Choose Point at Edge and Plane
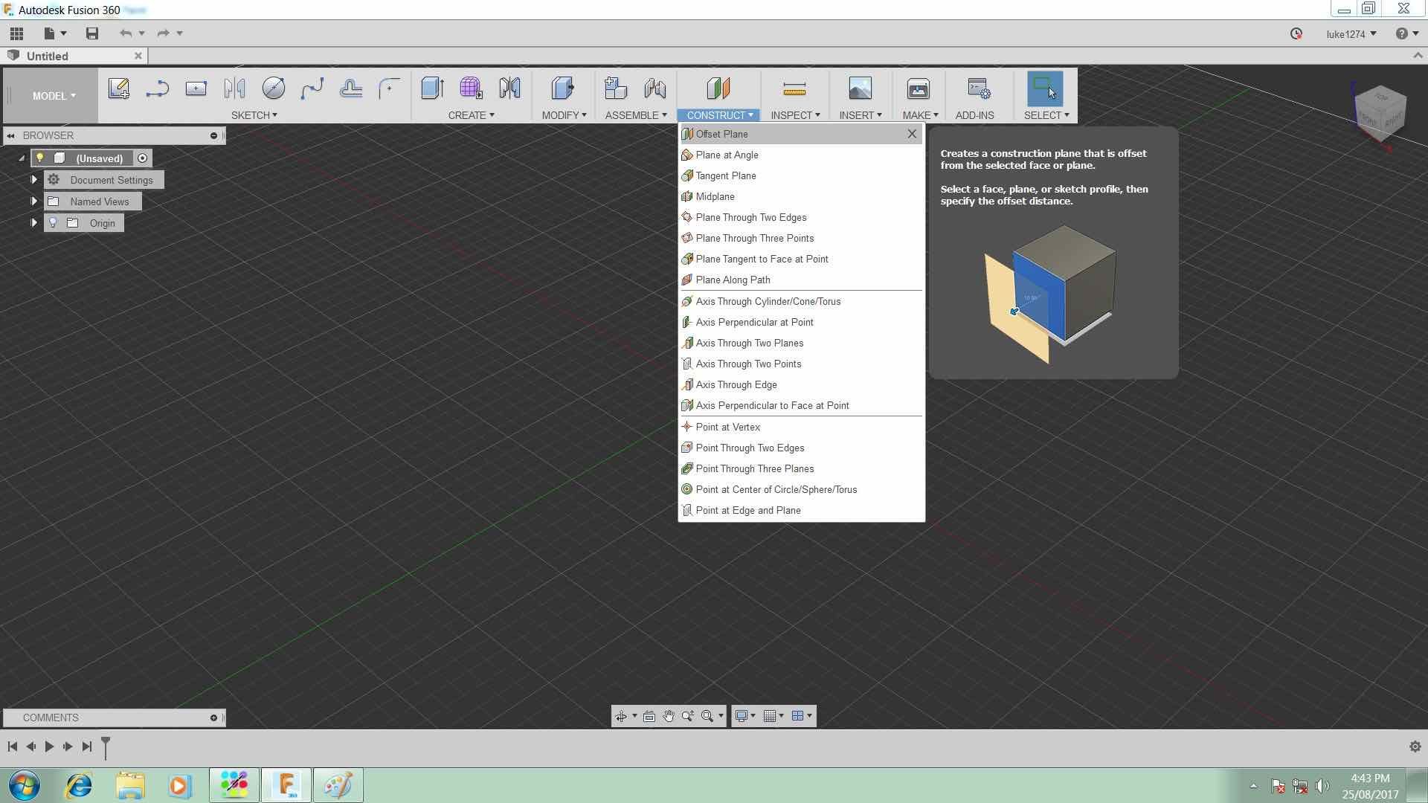Screen dimensions: 1428x803 [x=801, y=510]
